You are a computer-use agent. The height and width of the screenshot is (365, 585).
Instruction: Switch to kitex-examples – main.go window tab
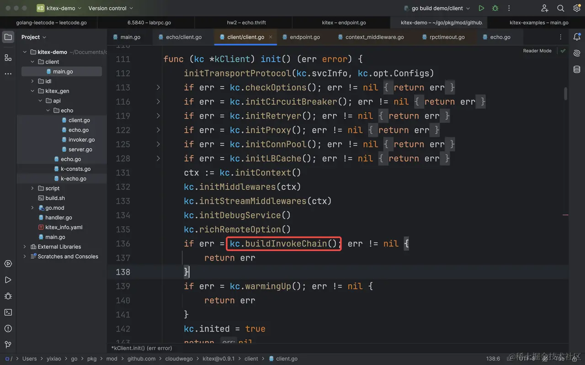click(x=539, y=22)
